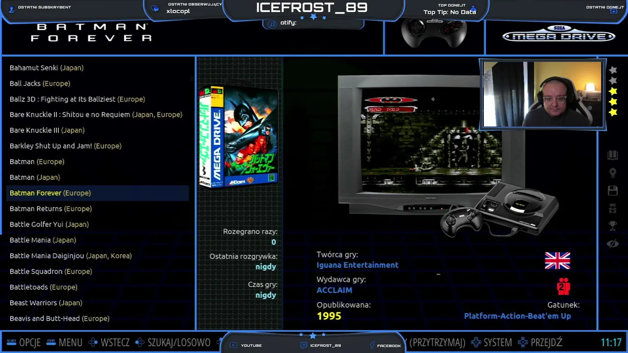The width and height of the screenshot is (628, 353).
Task: Open OPCJE options at bottom bar
Action: [24, 343]
